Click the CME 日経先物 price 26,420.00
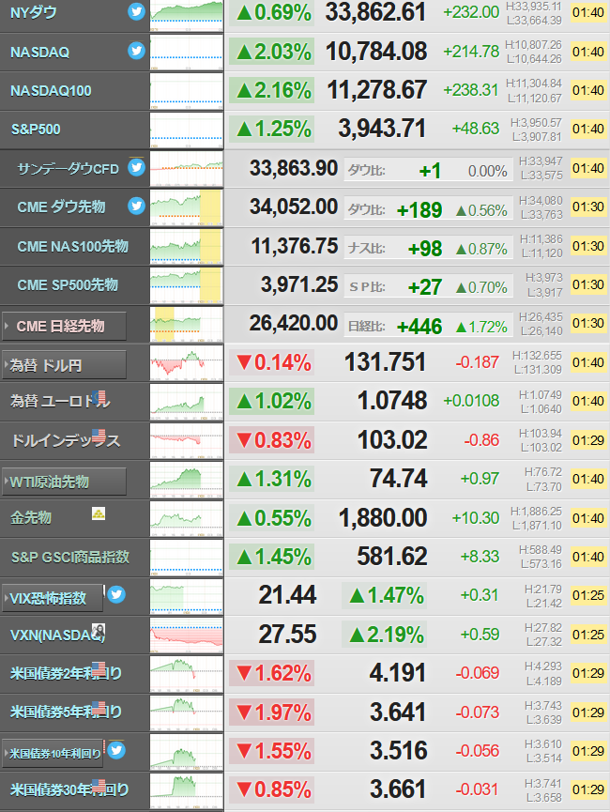This screenshot has height=812, width=610. [x=294, y=323]
